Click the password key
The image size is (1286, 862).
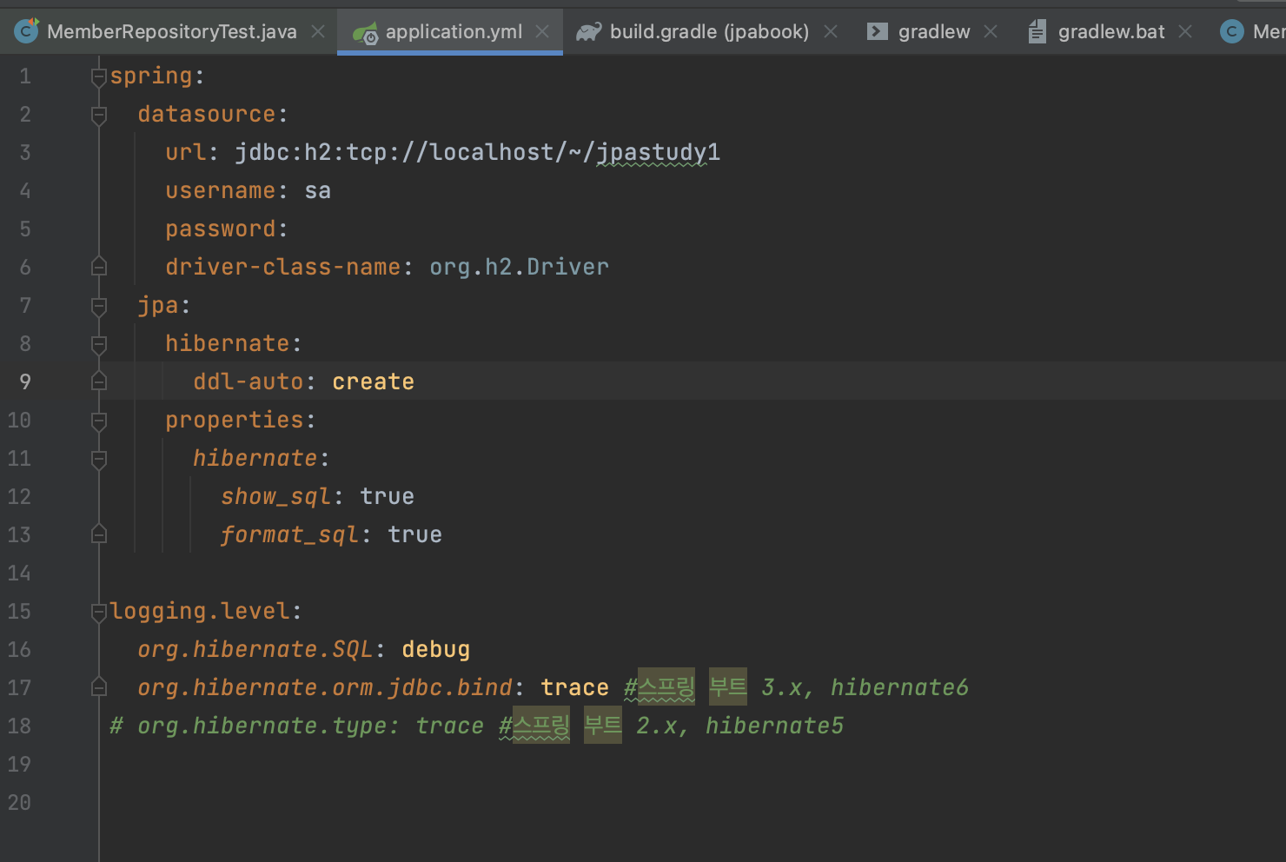(x=221, y=229)
